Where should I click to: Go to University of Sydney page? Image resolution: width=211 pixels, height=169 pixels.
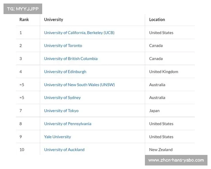[x=63, y=98]
